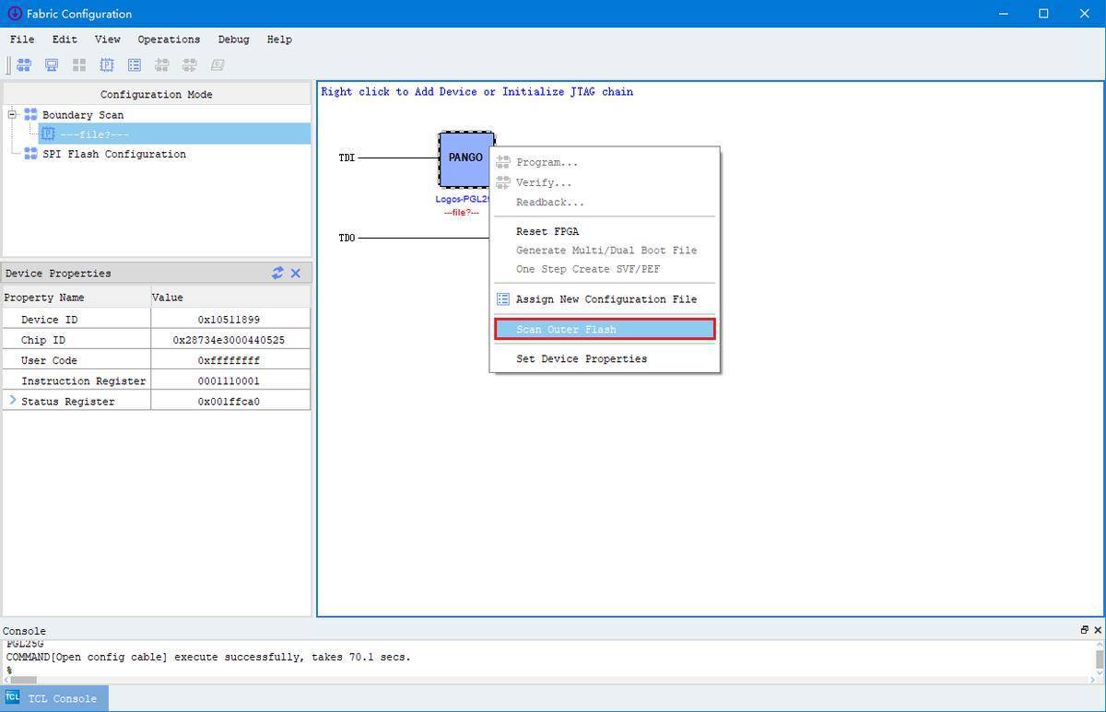
Task: Click the chip 'P' toolbar icon
Action: pyautogui.click(x=107, y=65)
